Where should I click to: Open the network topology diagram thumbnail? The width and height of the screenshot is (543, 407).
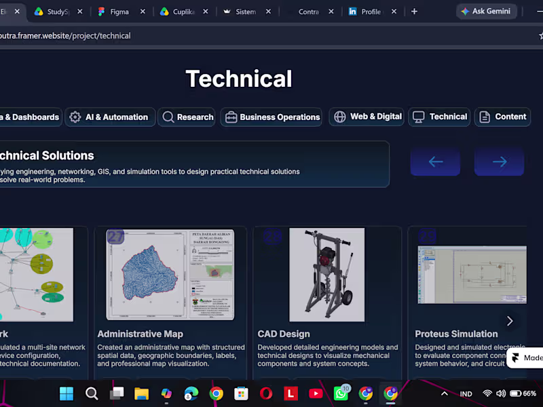[37, 275]
